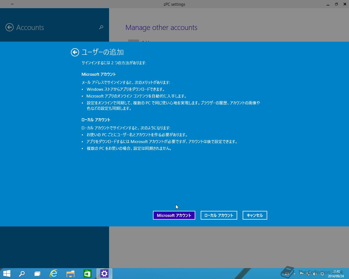Click bullet about Windows ストア downloads
The width and height of the screenshot is (349, 279).
(x=126, y=89)
